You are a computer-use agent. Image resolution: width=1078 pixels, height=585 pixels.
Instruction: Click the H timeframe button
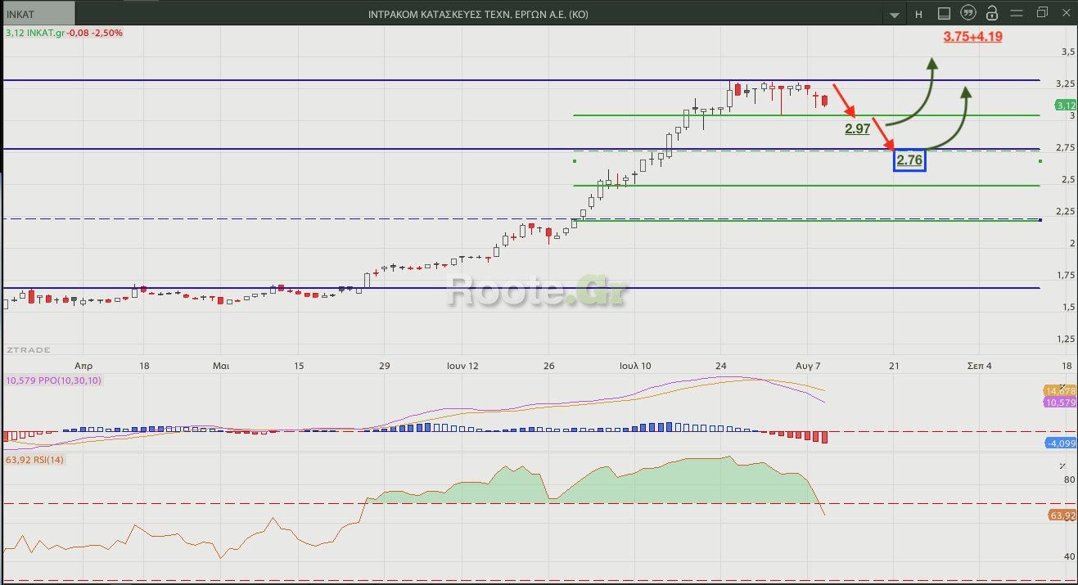pos(918,14)
